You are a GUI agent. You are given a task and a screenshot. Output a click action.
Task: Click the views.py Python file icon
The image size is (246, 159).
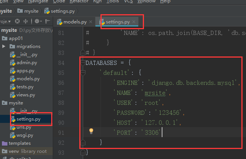13,95
